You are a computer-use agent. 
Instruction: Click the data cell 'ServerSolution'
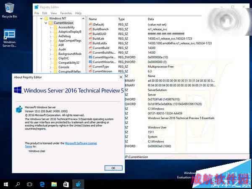(157, 90)
